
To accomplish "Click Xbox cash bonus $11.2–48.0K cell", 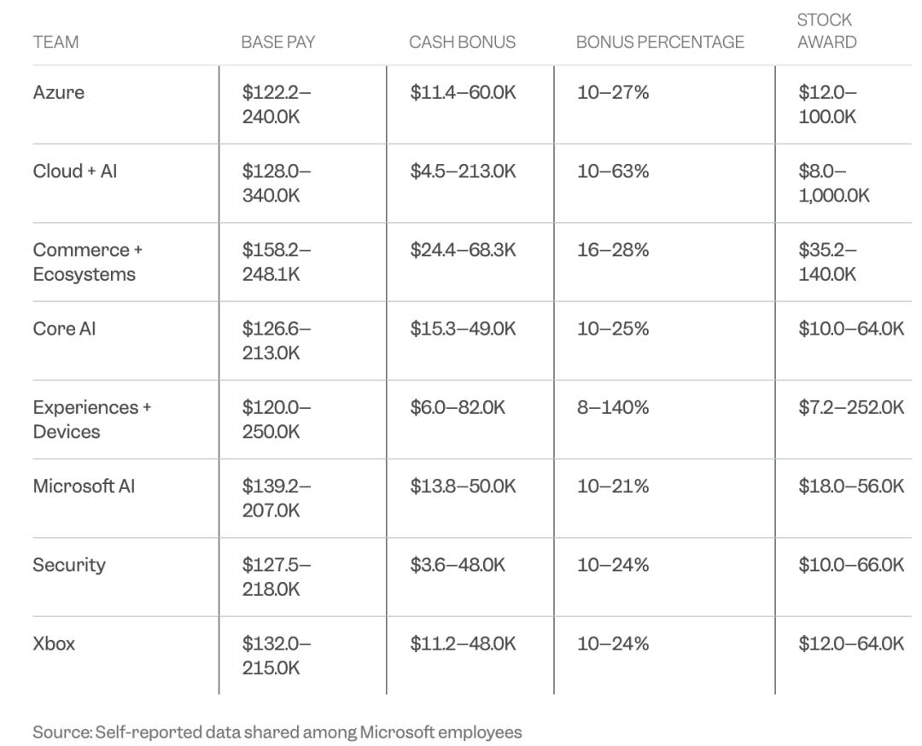I will 463,644.
